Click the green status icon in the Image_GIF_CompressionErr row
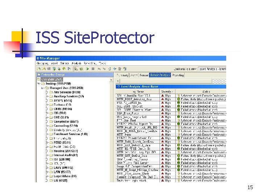Viewport: 261px width, 196px height. pos(179,167)
